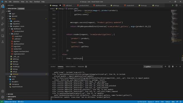
Task: Open manage.py in the explorer
Action: click(x=15, y=84)
